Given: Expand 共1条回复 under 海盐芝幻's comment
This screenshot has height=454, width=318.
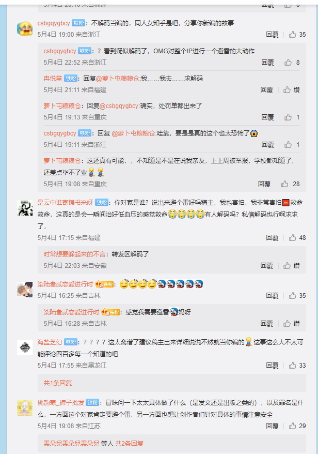Looking at the screenshot, I should tap(58, 383).
